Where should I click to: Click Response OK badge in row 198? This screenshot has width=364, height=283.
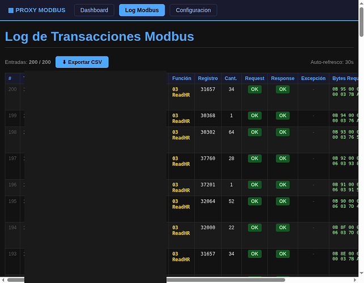pyautogui.click(x=282, y=132)
